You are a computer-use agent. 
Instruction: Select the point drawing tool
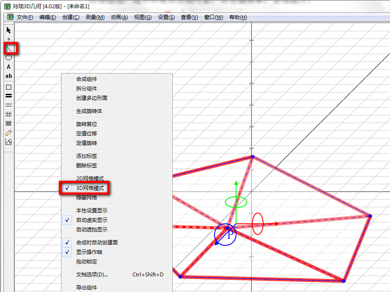pyautogui.click(x=9, y=39)
